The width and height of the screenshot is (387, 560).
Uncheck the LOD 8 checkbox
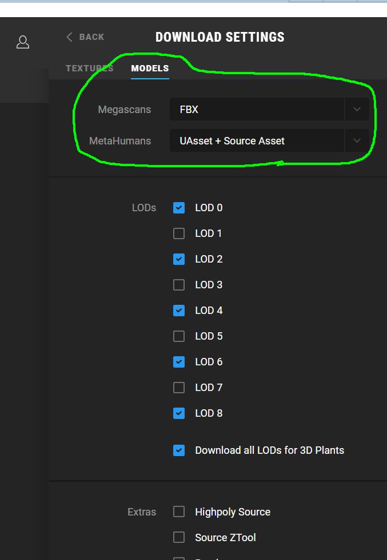point(179,413)
